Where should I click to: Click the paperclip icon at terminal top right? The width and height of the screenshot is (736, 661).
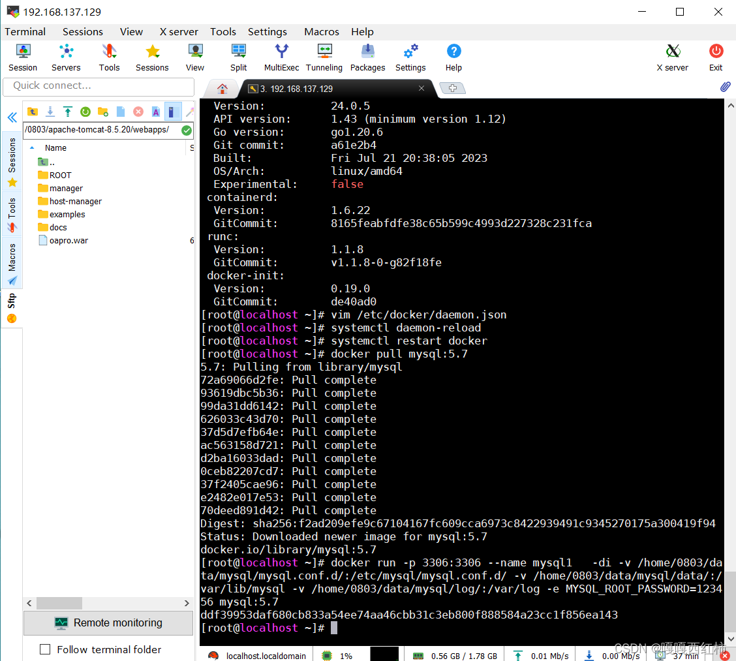(x=725, y=87)
